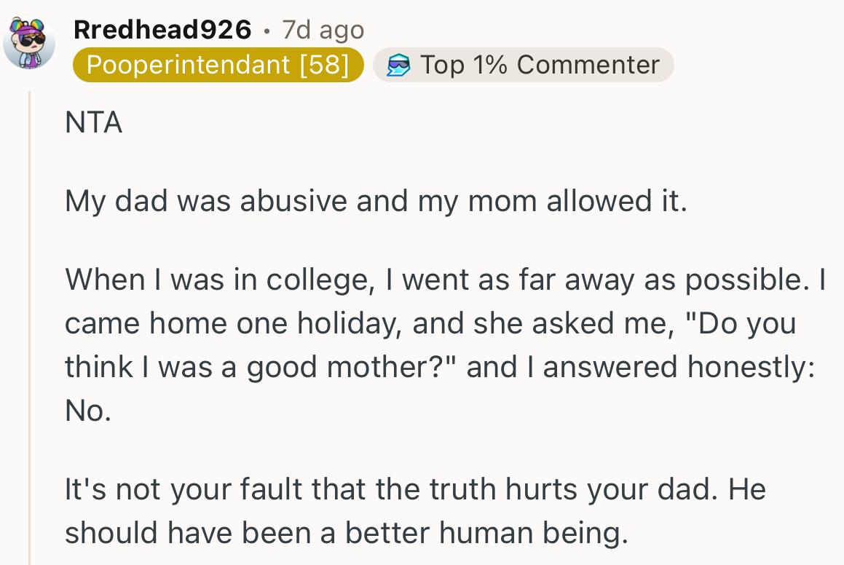
Task: Collapse the comment using the vertical thread line
Action: [28, 291]
